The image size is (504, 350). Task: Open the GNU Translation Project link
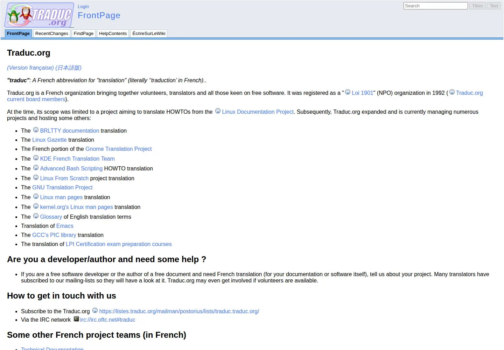tap(62, 188)
